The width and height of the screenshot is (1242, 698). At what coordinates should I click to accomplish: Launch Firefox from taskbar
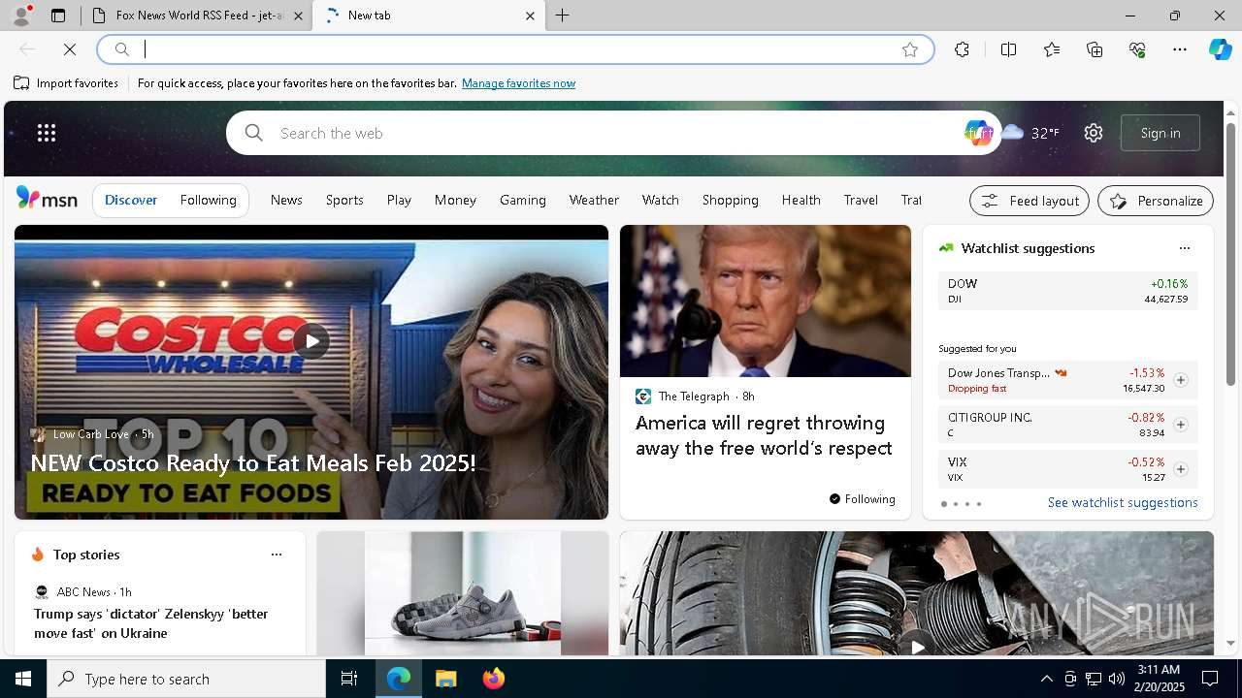(x=494, y=679)
